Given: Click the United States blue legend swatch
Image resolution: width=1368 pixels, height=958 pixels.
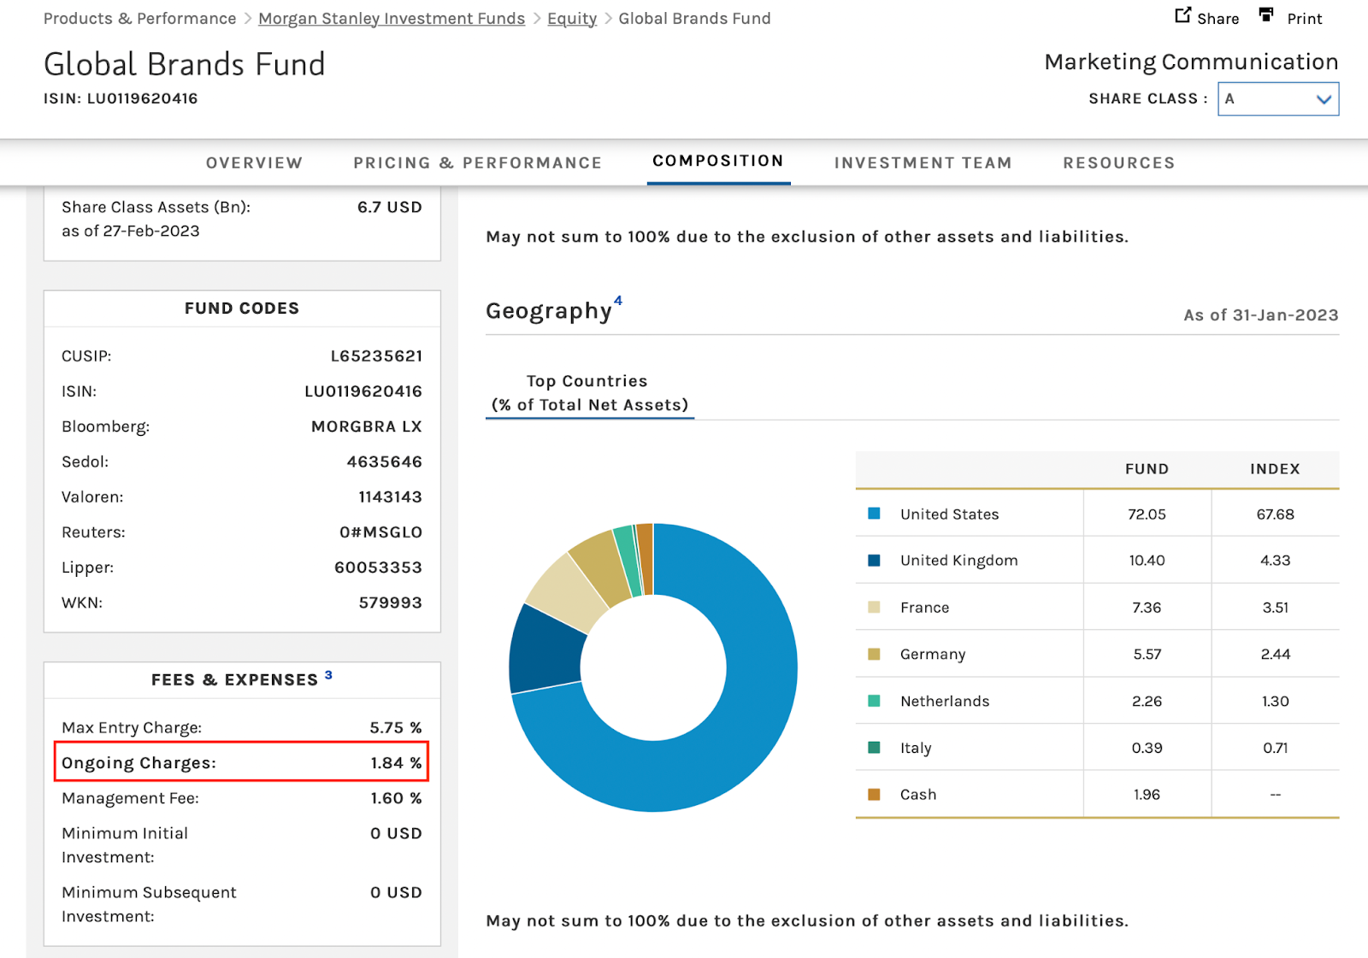Looking at the screenshot, I should pos(874,514).
